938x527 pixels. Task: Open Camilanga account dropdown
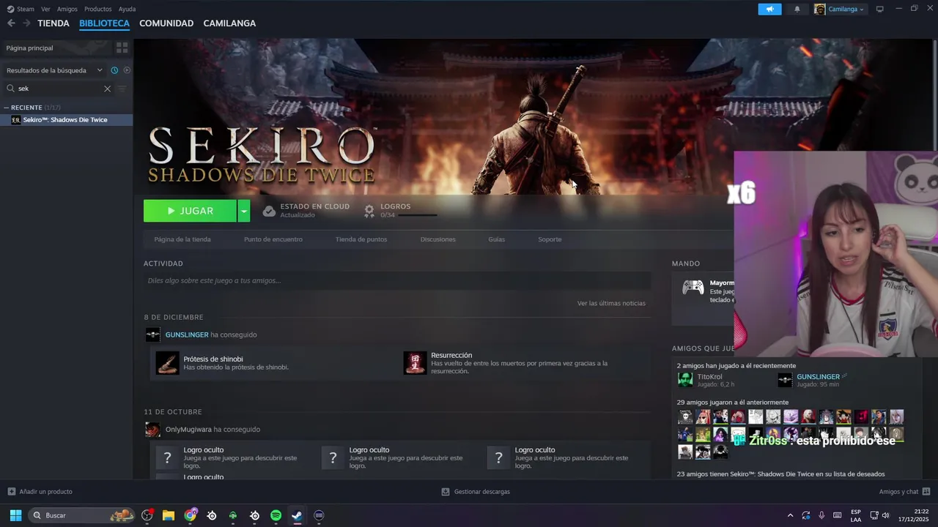pos(840,9)
